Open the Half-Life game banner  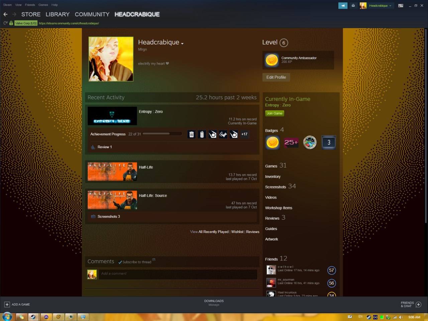point(112,172)
